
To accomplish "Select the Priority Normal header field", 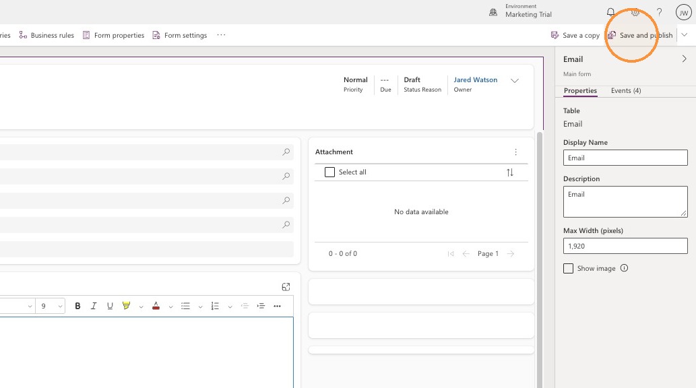I will click(x=356, y=84).
